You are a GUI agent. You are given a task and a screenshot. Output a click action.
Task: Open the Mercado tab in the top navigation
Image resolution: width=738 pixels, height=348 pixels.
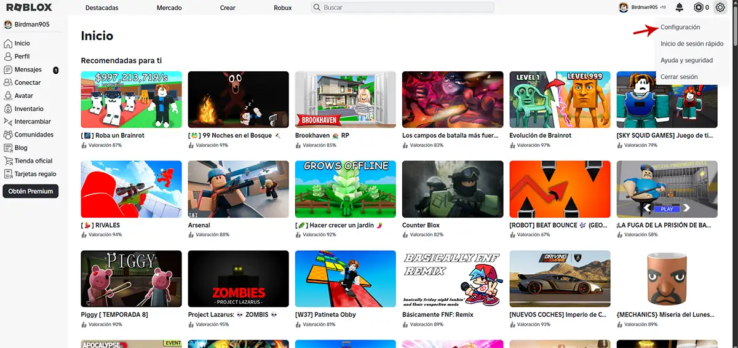[x=169, y=8]
